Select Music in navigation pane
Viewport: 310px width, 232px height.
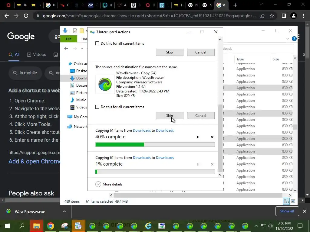coord(78,100)
